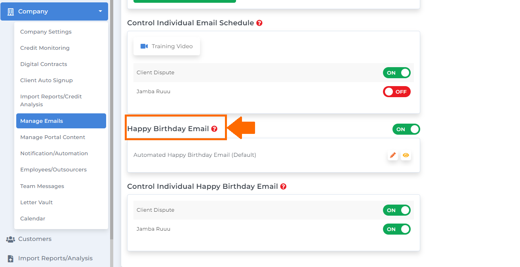Screen dimensions: 520x267
Task: Click help icon next to Happy Birthday Email
Action: (214, 129)
